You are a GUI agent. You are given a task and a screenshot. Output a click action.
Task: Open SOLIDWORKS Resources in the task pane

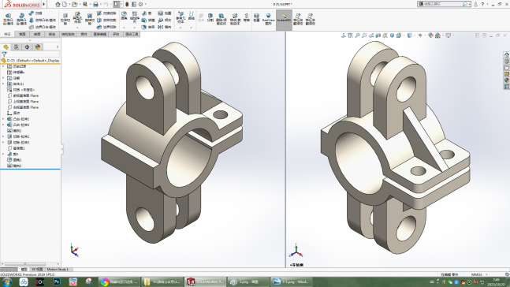[506, 54]
